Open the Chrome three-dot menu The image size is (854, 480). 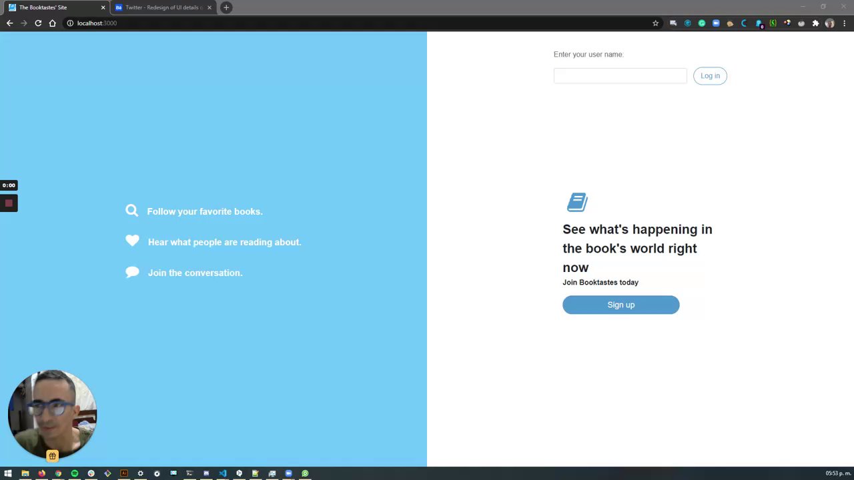pos(844,23)
